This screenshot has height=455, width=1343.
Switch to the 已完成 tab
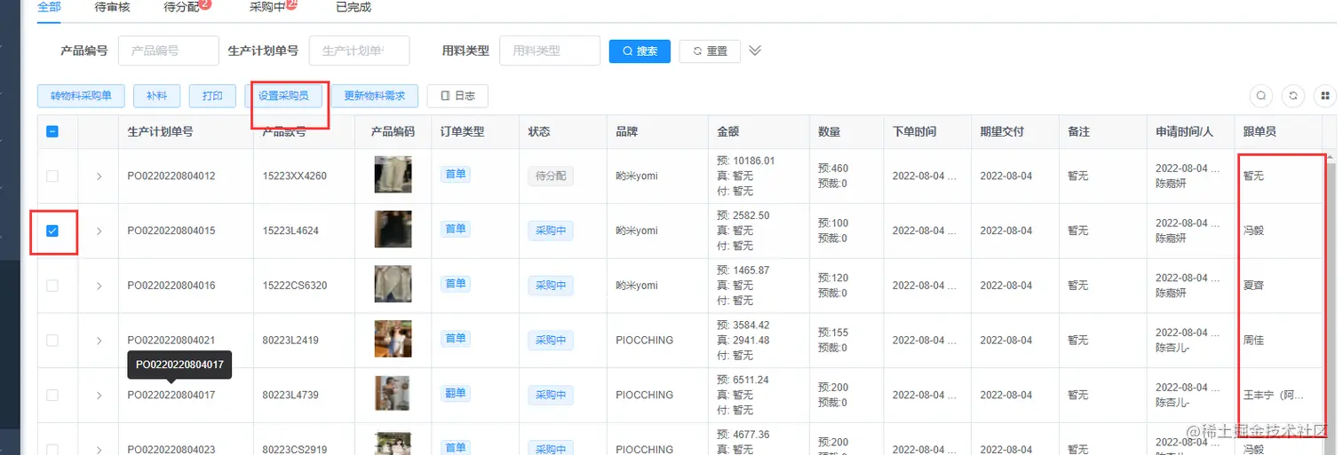pyautogui.click(x=354, y=6)
